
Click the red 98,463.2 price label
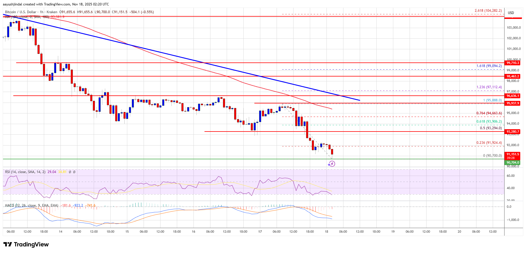pos(513,76)
